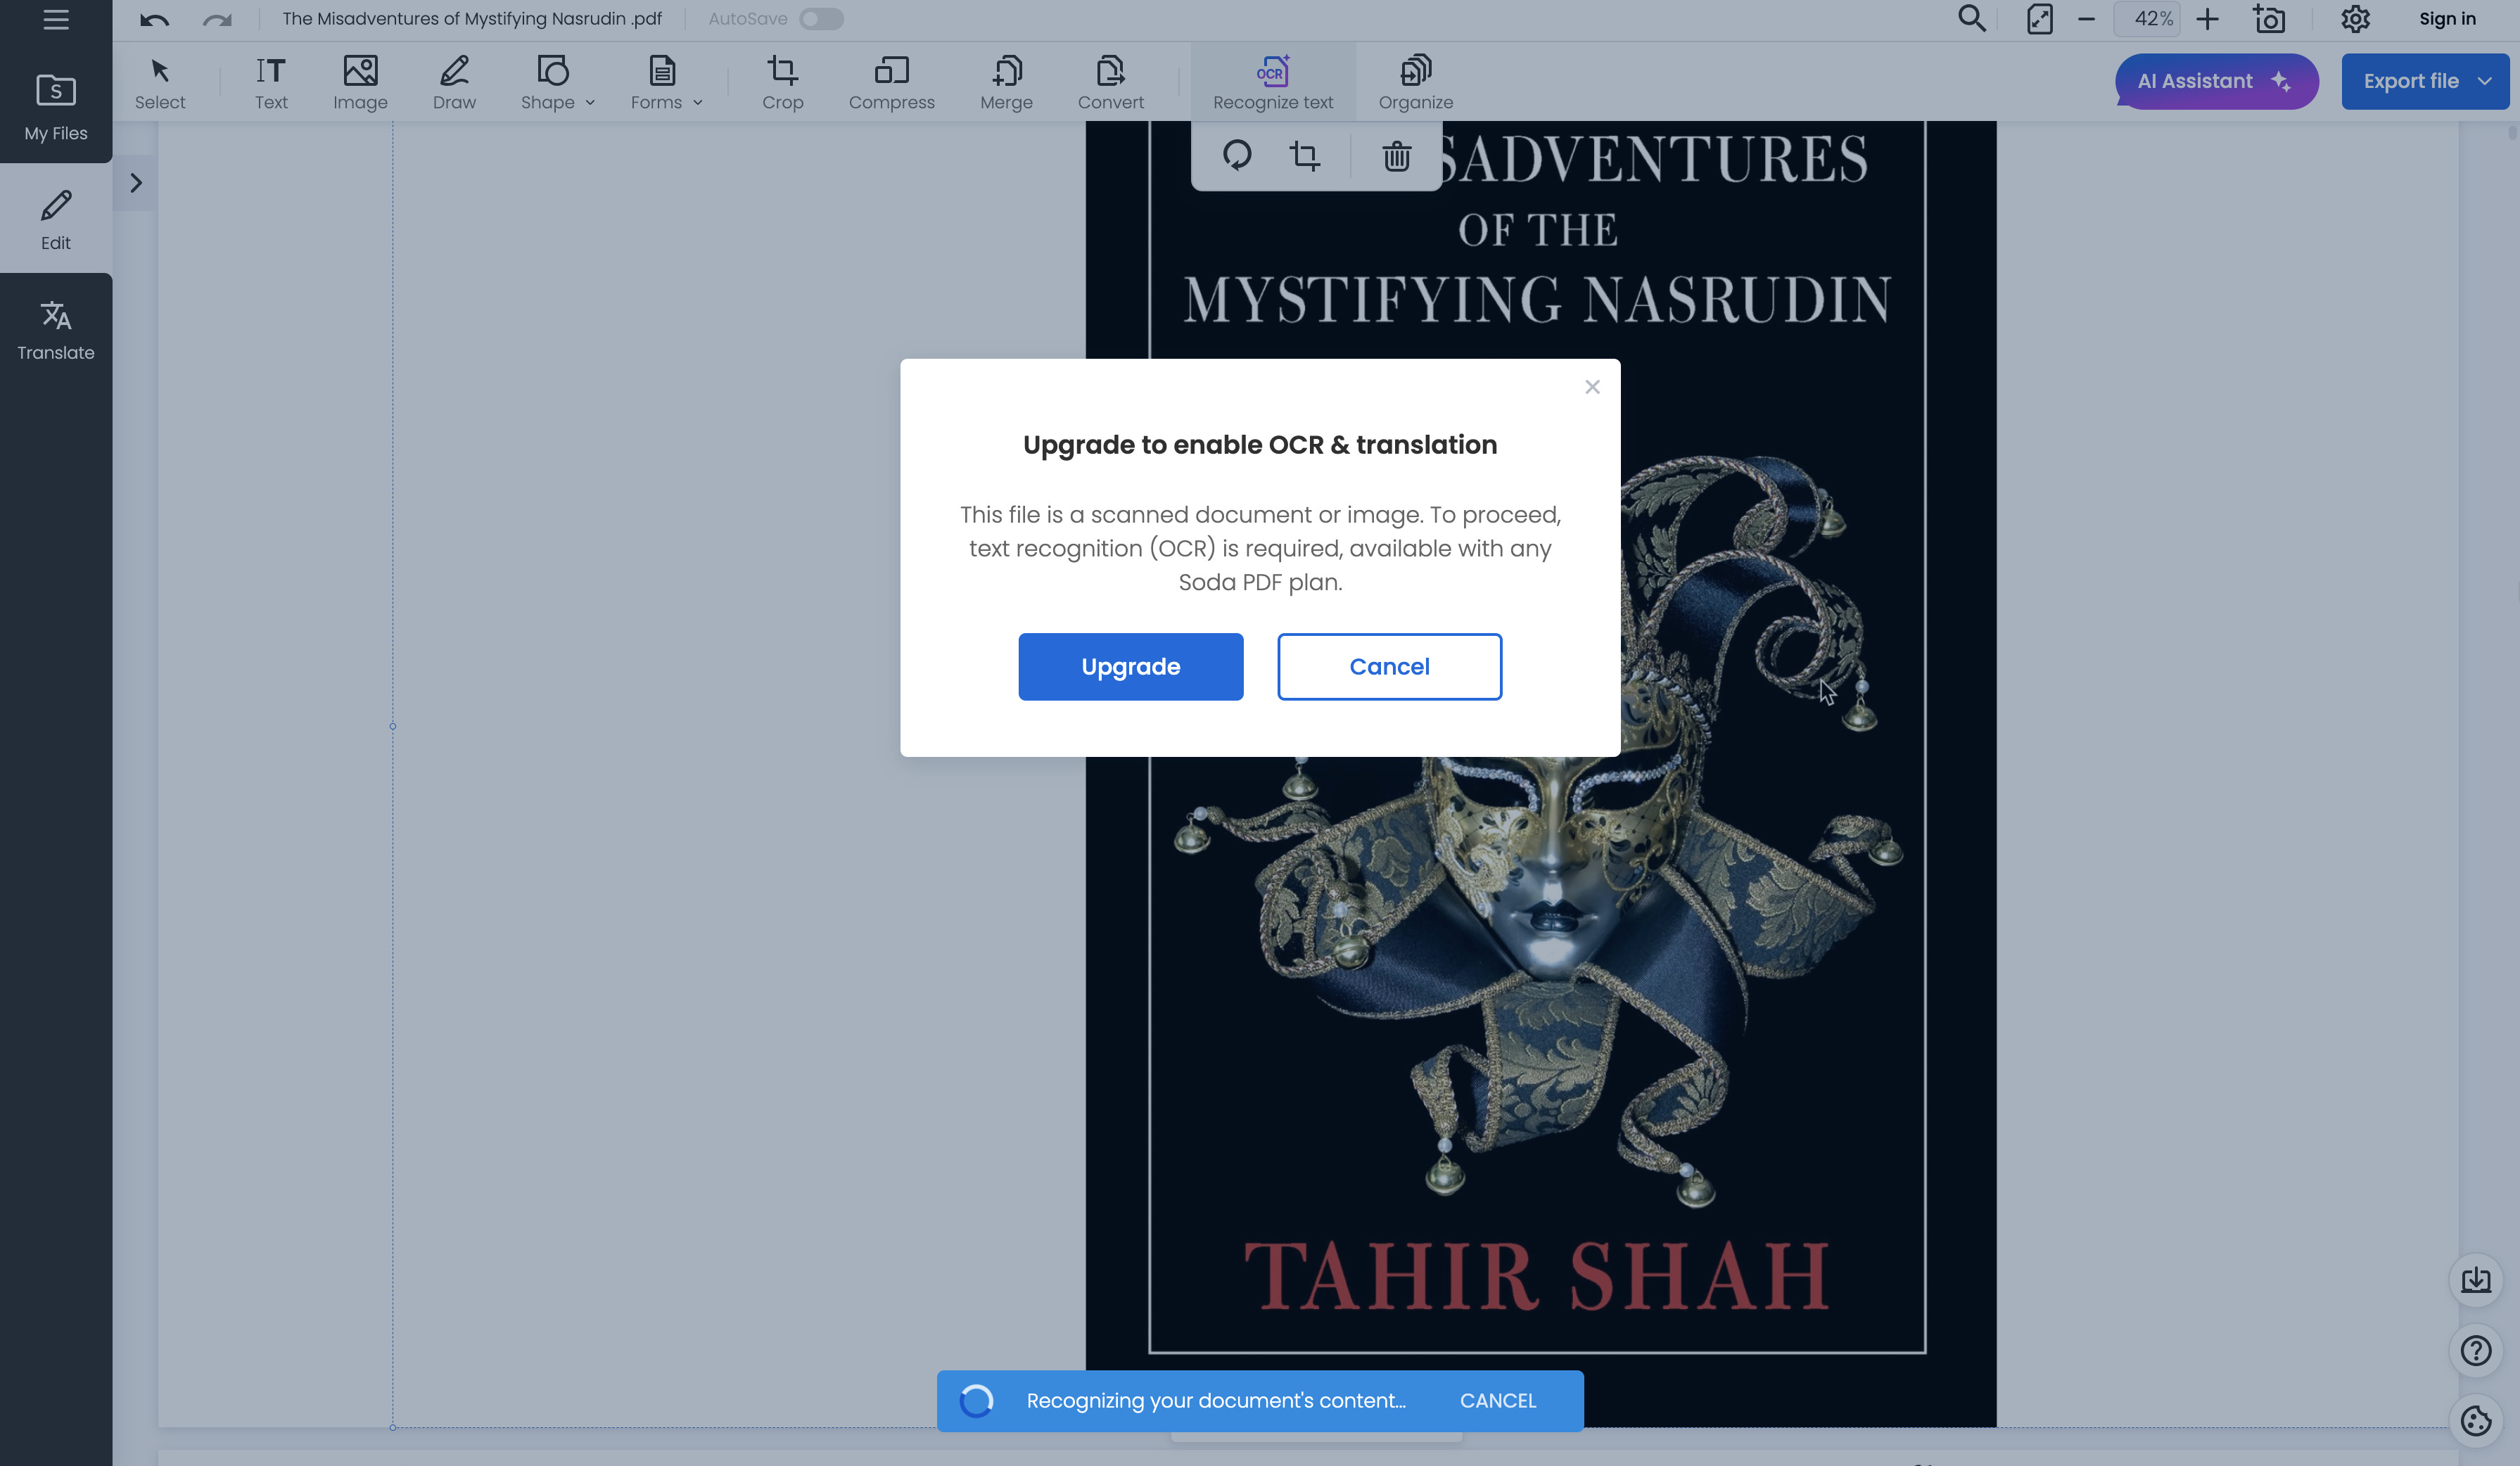The height and width of the screenshot is (1466, 2520).
Task: Expand the left side panel chevron
Action: tap(136, 183)
